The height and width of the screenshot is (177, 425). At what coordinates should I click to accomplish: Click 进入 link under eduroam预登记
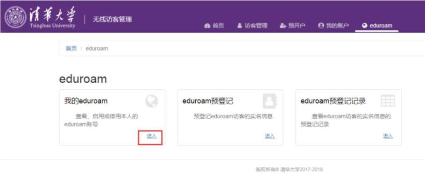270,136
